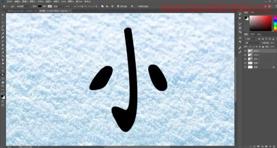277x148 pixels.
Task: Toggle the align edges checkbox
Action: click(118, 6)
